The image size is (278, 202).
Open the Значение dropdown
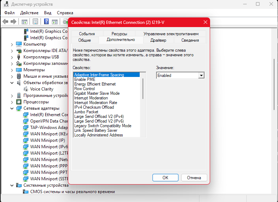tap(201, 76)
